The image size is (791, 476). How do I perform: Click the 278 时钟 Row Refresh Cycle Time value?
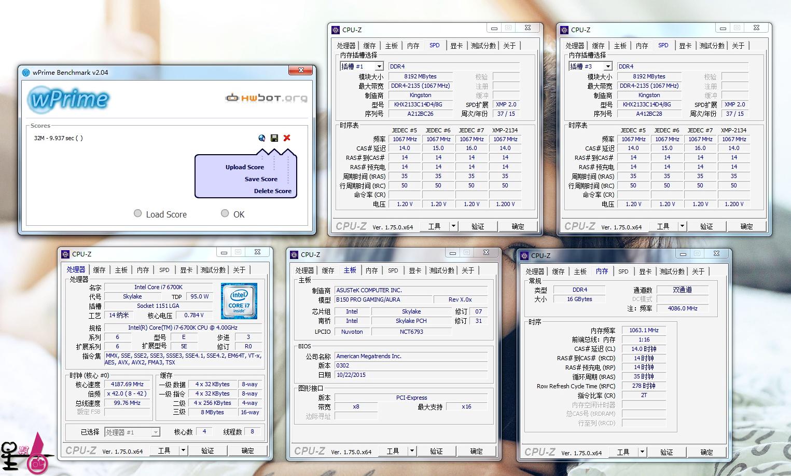pyautogui.click(x=644, y=386)
